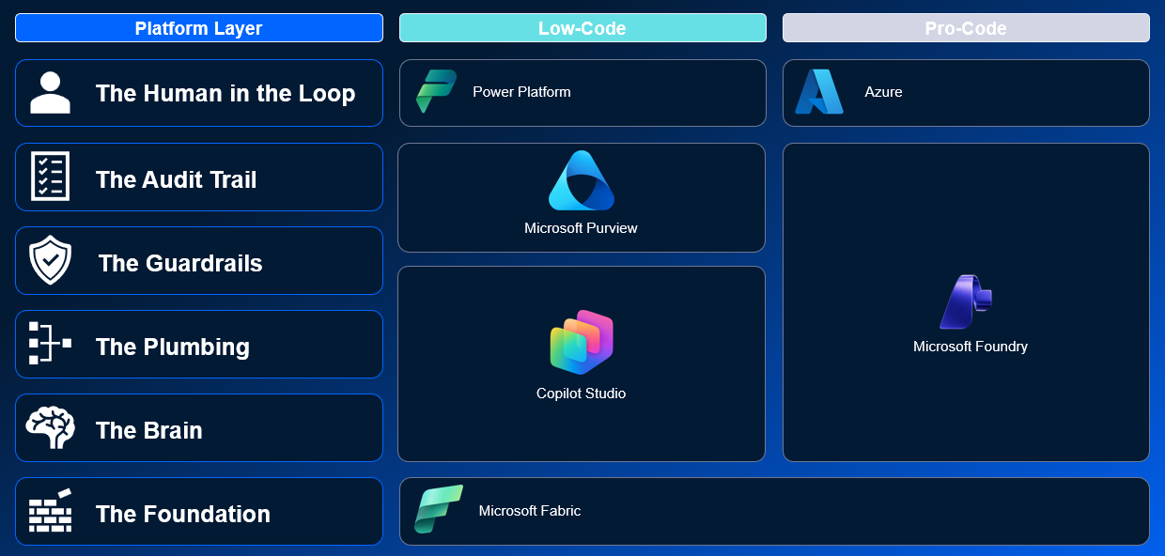Click the Power Platform logo icon

[x=436, y=91]
